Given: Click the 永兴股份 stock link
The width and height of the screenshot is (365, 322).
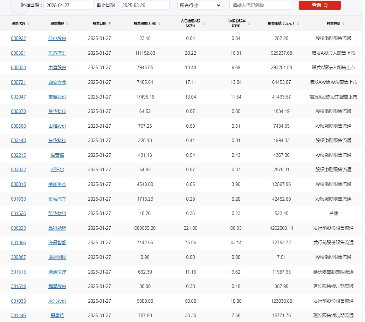Looking at the screenshot, I should click(57, 301).
